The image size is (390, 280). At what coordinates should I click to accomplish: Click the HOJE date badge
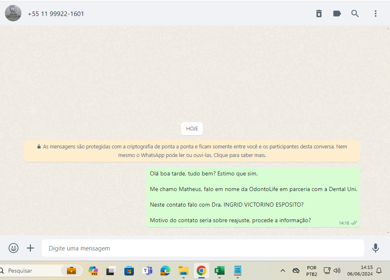192,129
